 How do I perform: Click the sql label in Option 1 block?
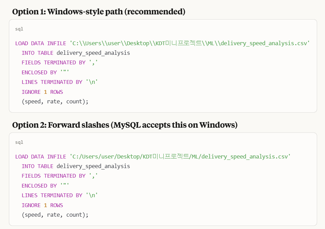[19, 29]
